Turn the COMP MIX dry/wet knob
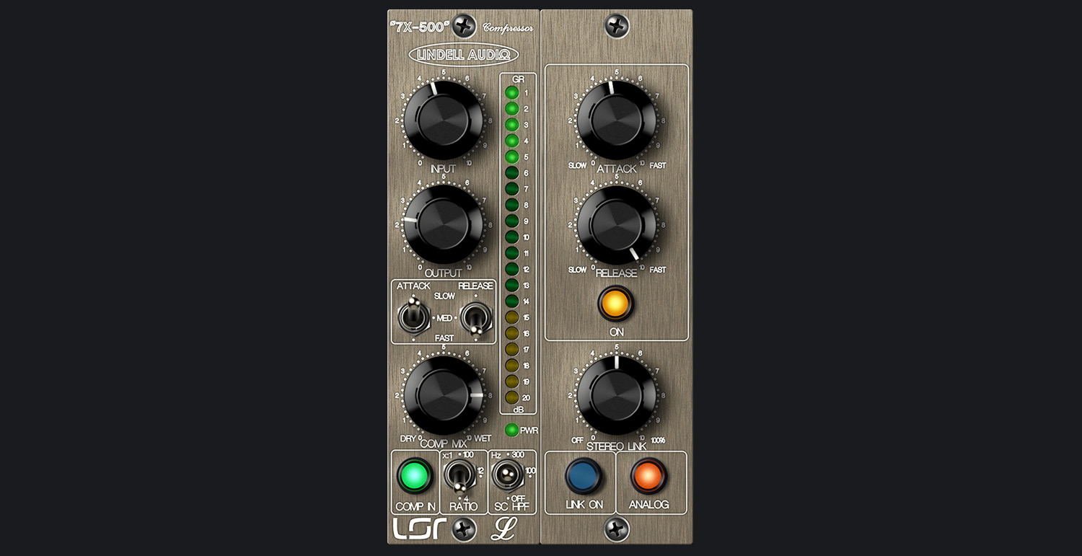1082x556 pixels. [x=443, y=395]
